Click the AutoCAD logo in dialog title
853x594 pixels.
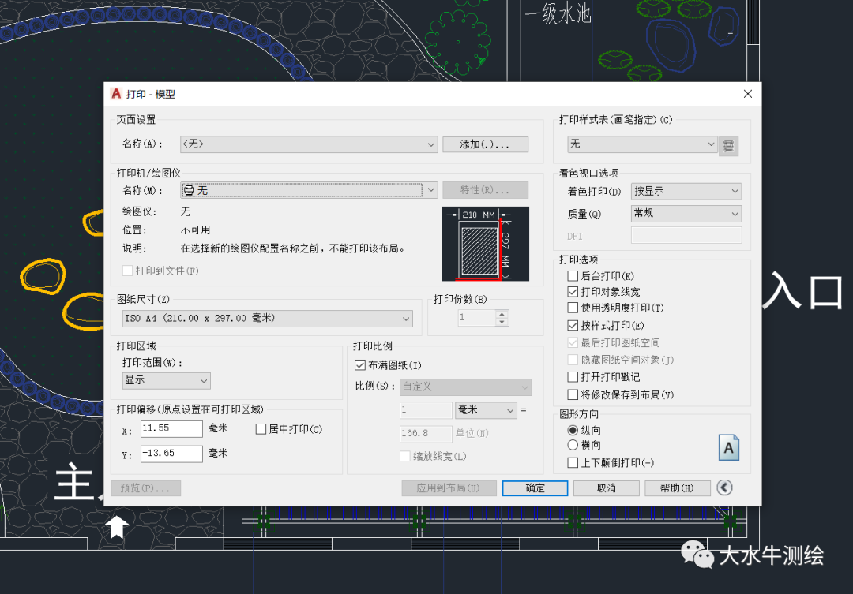pyautogui.click(x=116, y=94)
